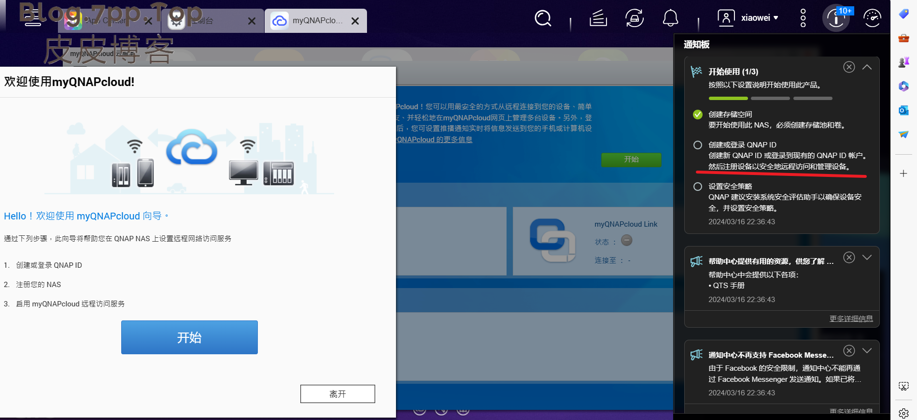Expand the 帮助中心 notification card
917x420 pixels.
867,257
